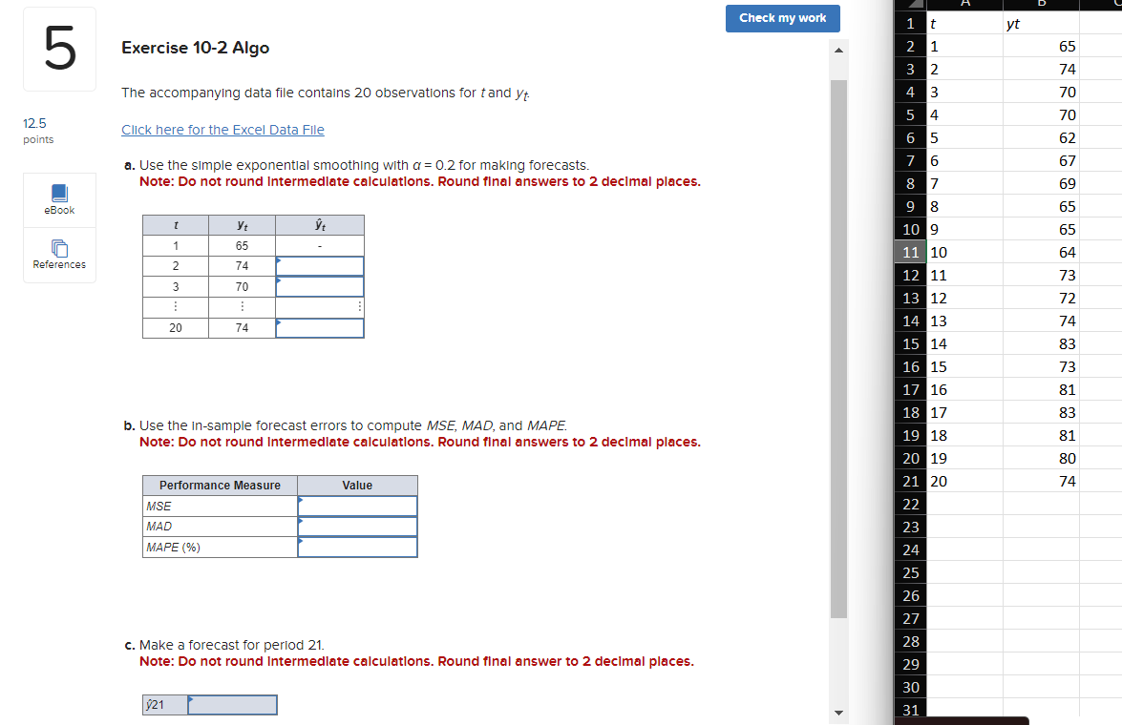Open the eBook resource
Viewport: 1122px width, 725px height.
59,199
